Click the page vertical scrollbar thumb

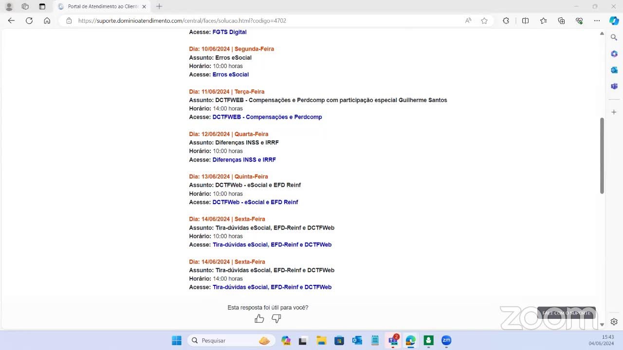tap(602, 156)
